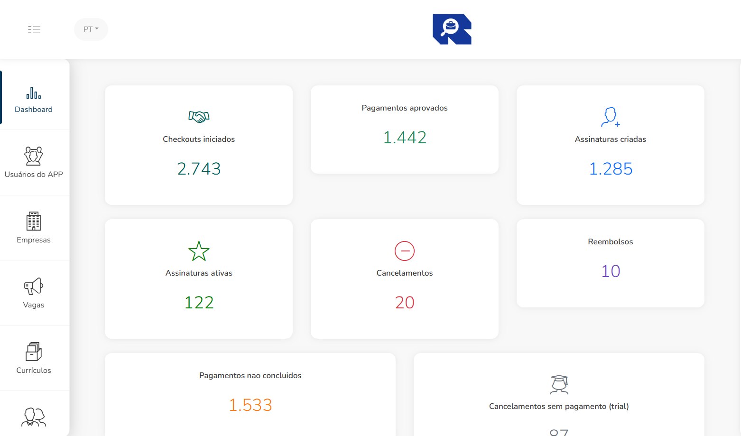Click Cancelamentos sem pagamento (trial) label
This screenshot has height=436, width=741.
pos(559,406)
